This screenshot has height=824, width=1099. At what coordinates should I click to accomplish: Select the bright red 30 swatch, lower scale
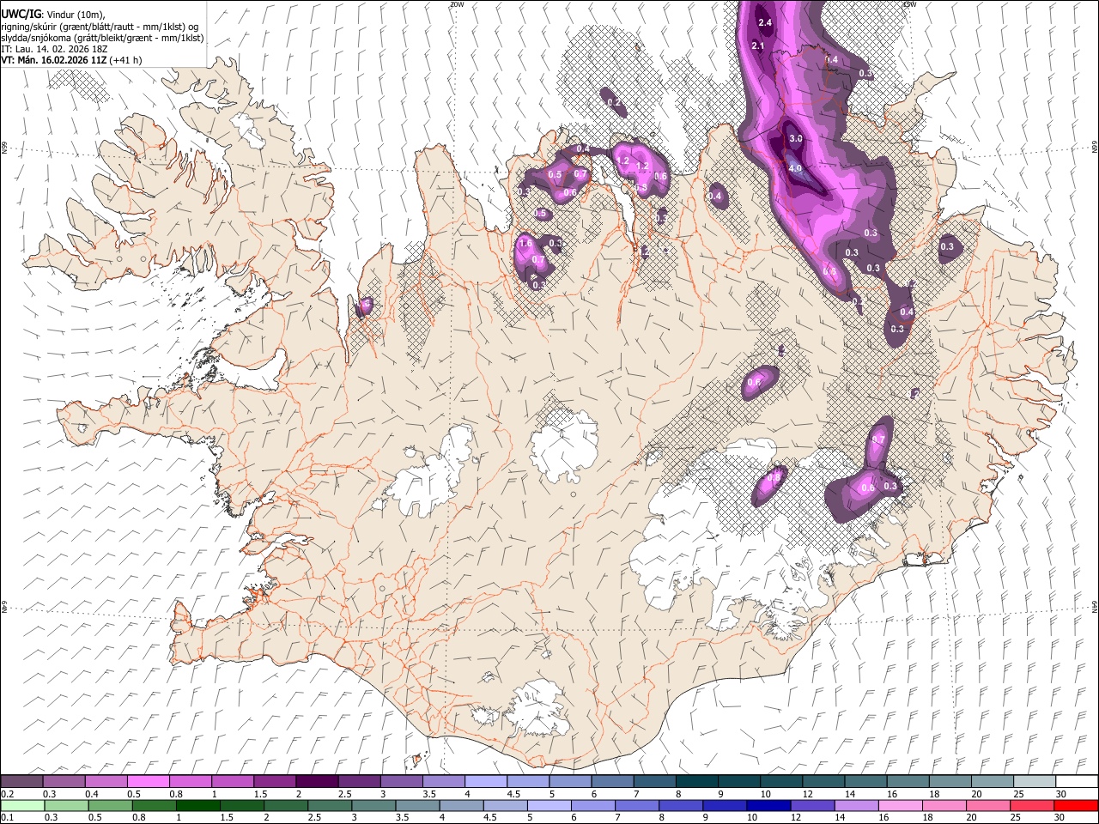tap(1076, 805)
